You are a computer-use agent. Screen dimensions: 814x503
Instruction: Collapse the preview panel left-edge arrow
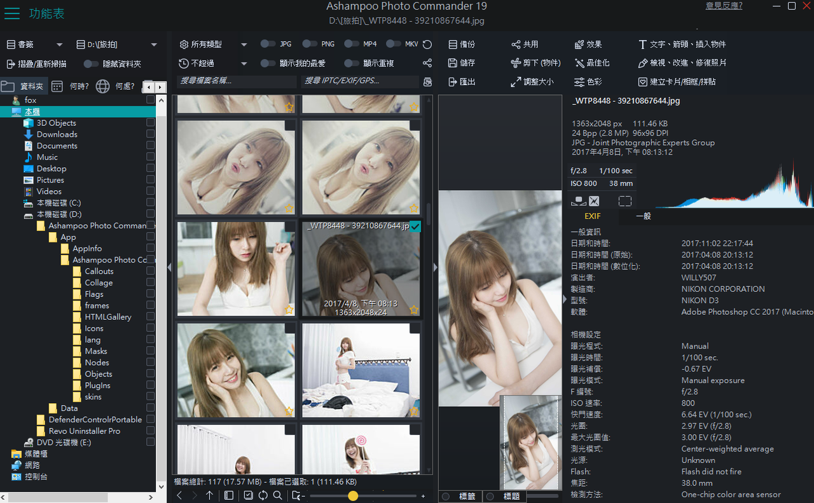[436, 268]
